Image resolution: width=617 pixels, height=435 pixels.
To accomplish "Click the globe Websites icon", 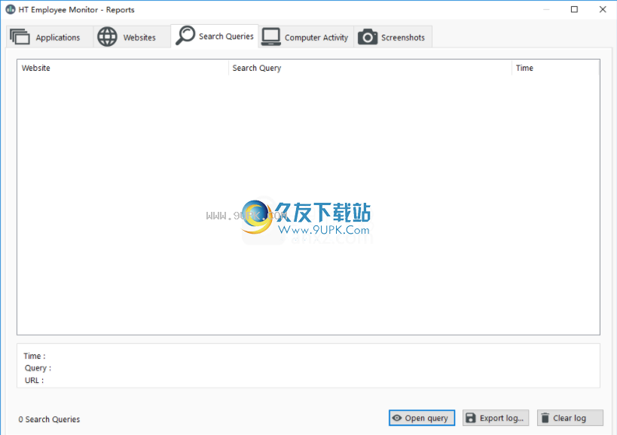I will (107, 37).
